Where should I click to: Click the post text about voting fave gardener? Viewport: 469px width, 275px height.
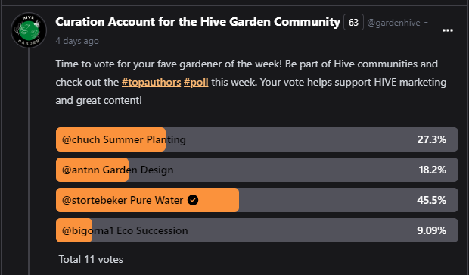pyautogui.click(x=251, y=82)
